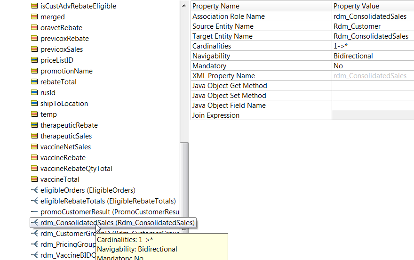Image resolution: width=414 pixels, height=260 pixels.
Task: Select the shipToLocation attribute
Action: click(x=64, y=104)
